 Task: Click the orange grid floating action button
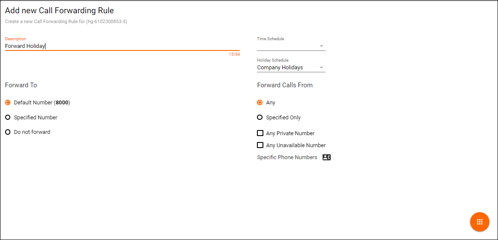[480, 222]
